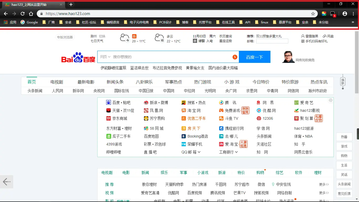Open 新浪·微博 site link
This screenshot has width=359, height=202.
pos(156,103)
